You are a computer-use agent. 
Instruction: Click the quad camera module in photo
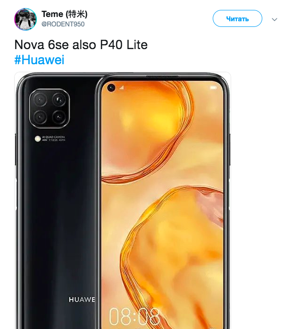click(50, 108)
